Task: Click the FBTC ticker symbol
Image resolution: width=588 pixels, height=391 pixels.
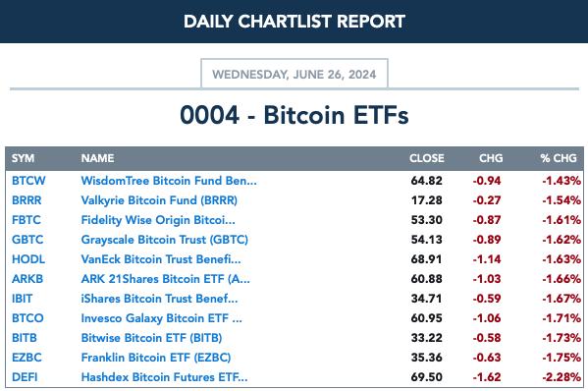Action: (x=27, y=219)
